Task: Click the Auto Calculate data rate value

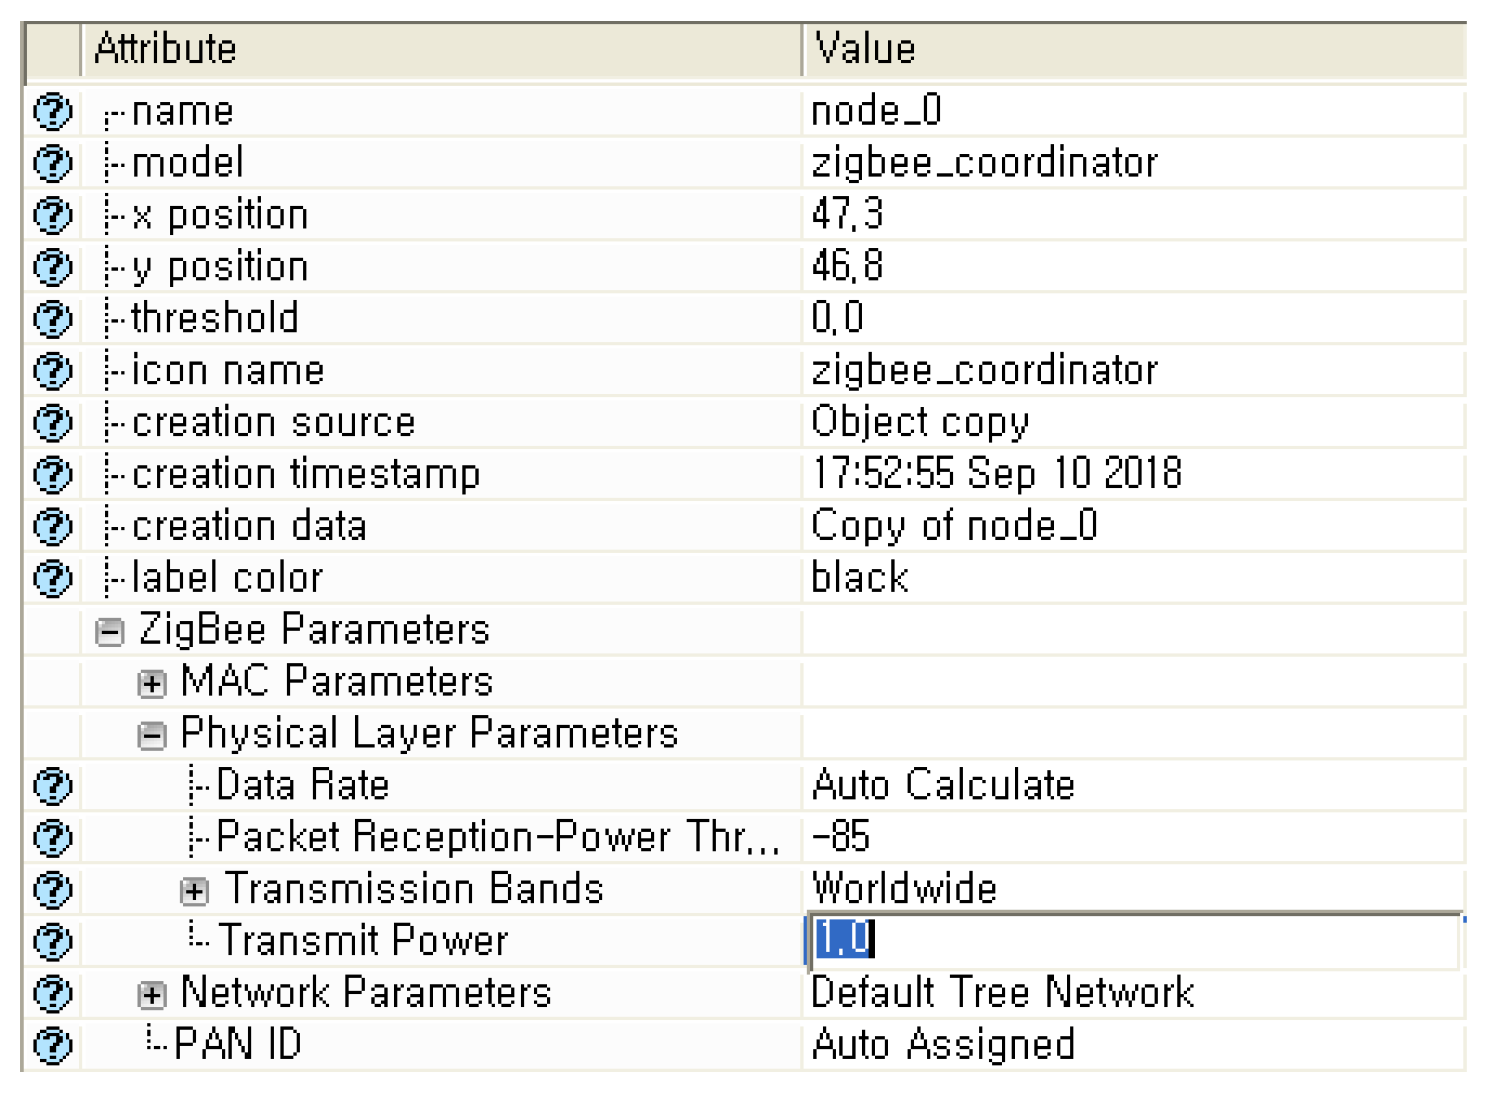Action: pos(943,785)
